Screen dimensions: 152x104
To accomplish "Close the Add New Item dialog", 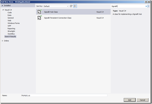I will [x=149, y=2].
